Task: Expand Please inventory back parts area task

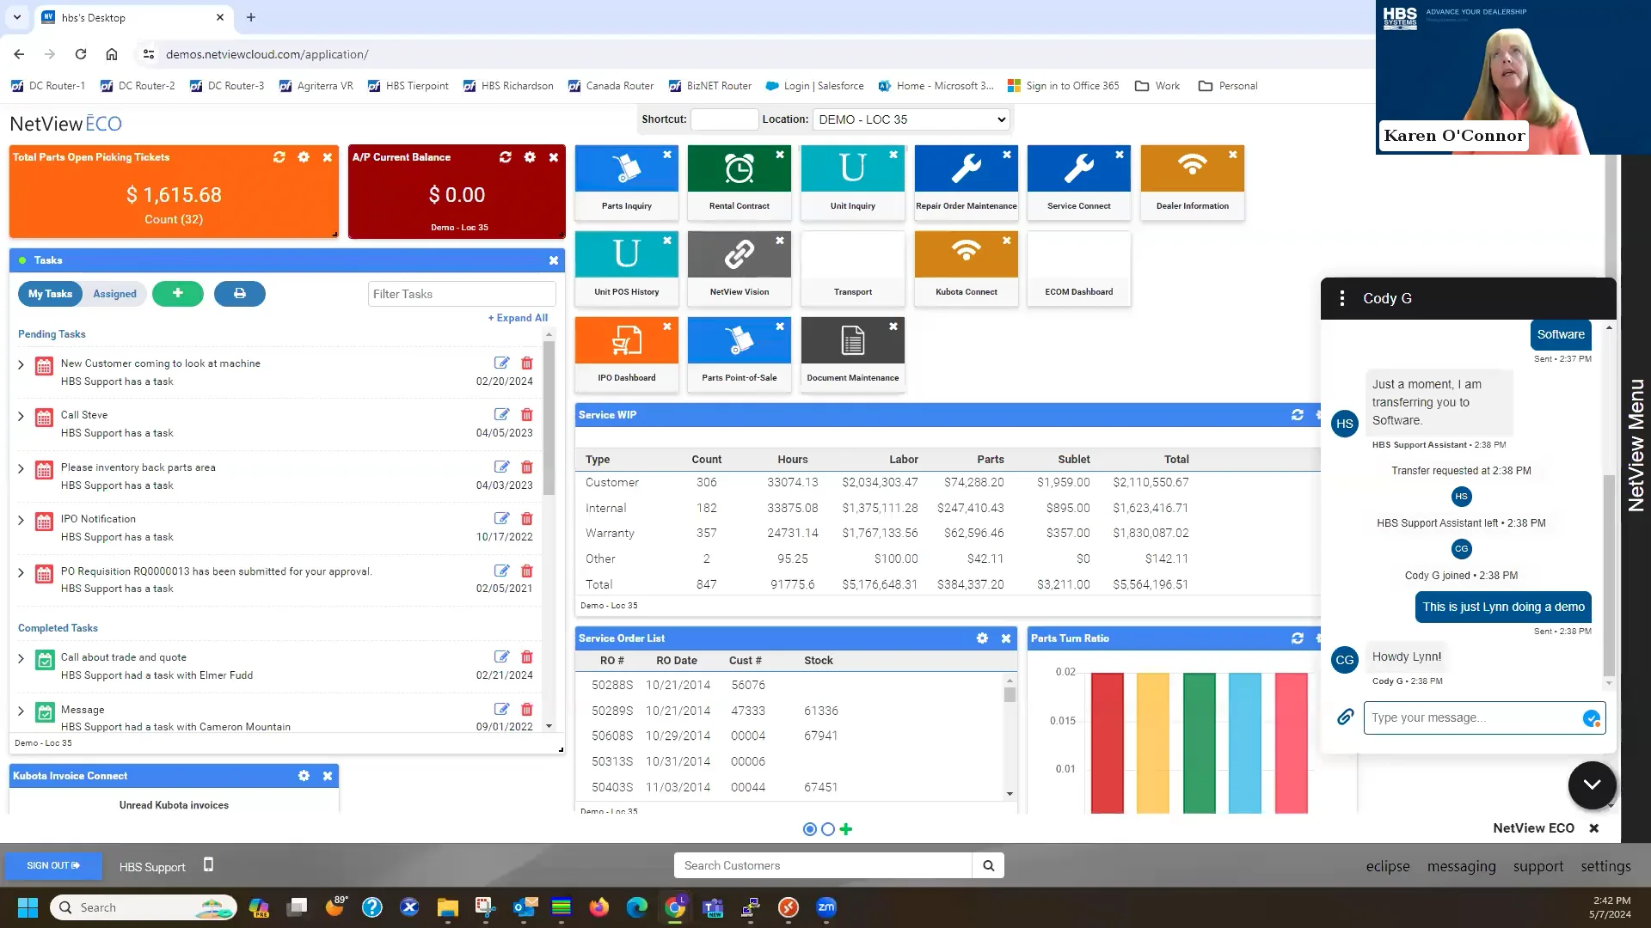Action: point(21,469)
